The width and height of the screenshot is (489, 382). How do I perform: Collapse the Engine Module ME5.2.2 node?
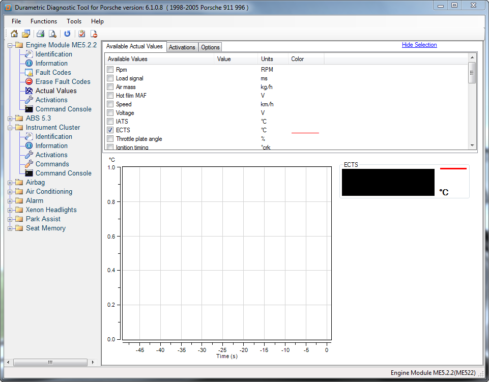(x=10, y=46)
